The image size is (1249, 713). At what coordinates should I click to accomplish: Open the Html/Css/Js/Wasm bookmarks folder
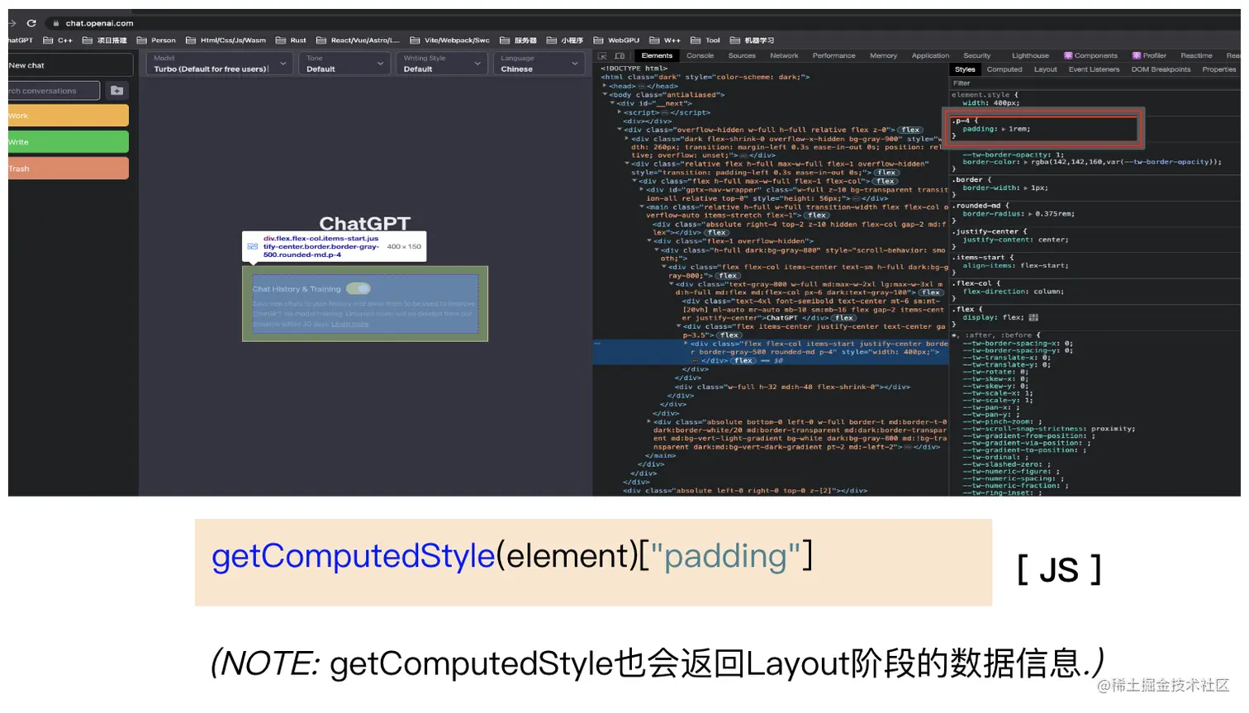226,40
